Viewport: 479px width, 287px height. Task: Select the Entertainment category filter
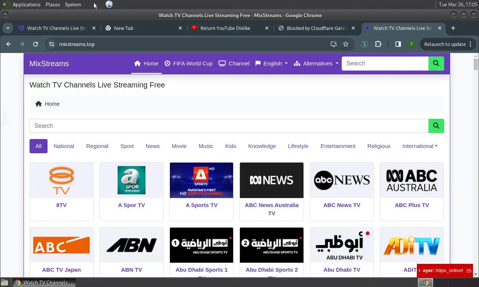[338, 146]
